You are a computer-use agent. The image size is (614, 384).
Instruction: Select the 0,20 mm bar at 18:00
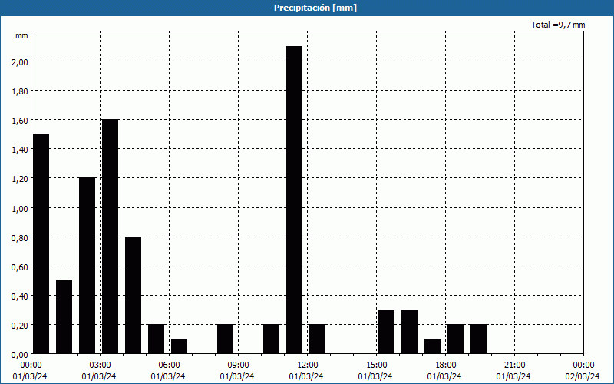coord(456,339)
